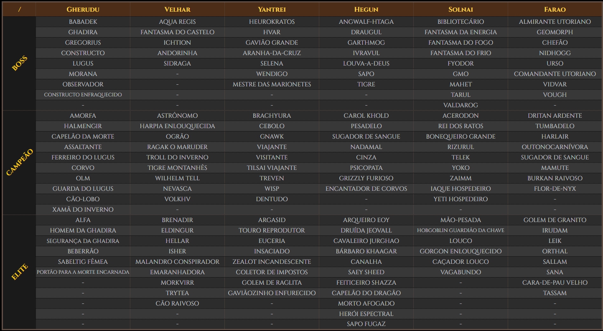The width and height of the screenshot is (603, 331).
Task: Open Almirante Utoriano in Farao column
Action: click(555, 22)
